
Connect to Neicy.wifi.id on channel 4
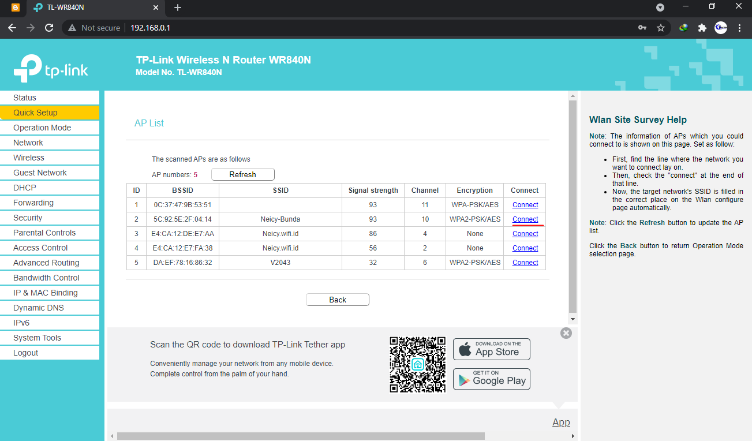[x=525, y=234]
